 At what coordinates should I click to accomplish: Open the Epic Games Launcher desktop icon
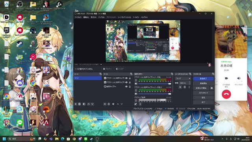click(6, 32)
